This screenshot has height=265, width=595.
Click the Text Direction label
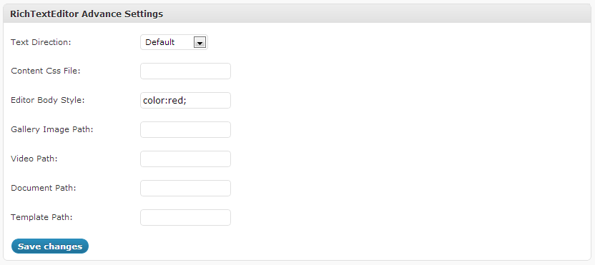[x=41, y=42]
